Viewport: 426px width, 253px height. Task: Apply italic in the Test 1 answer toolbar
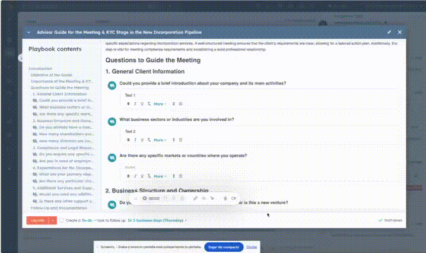135,104
